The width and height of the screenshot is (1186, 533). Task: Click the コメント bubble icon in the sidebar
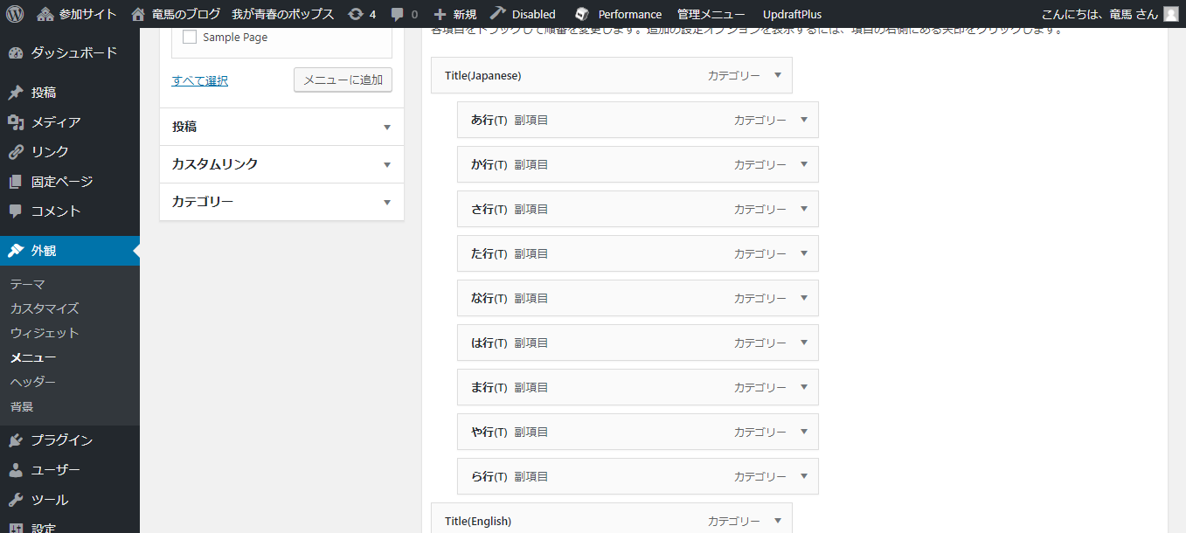click(x=16, y=211)
